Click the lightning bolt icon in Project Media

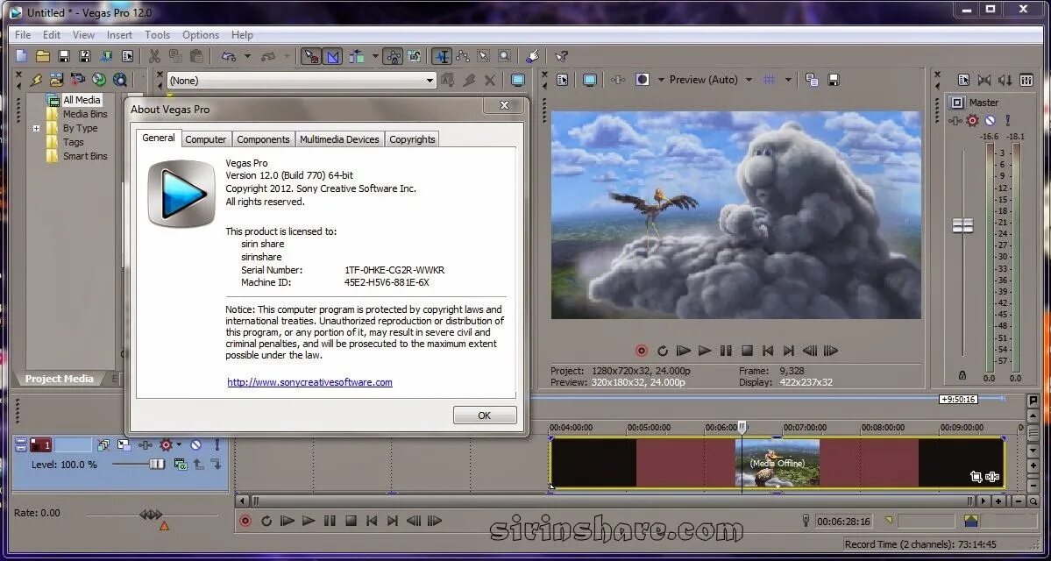click(36, 80)
